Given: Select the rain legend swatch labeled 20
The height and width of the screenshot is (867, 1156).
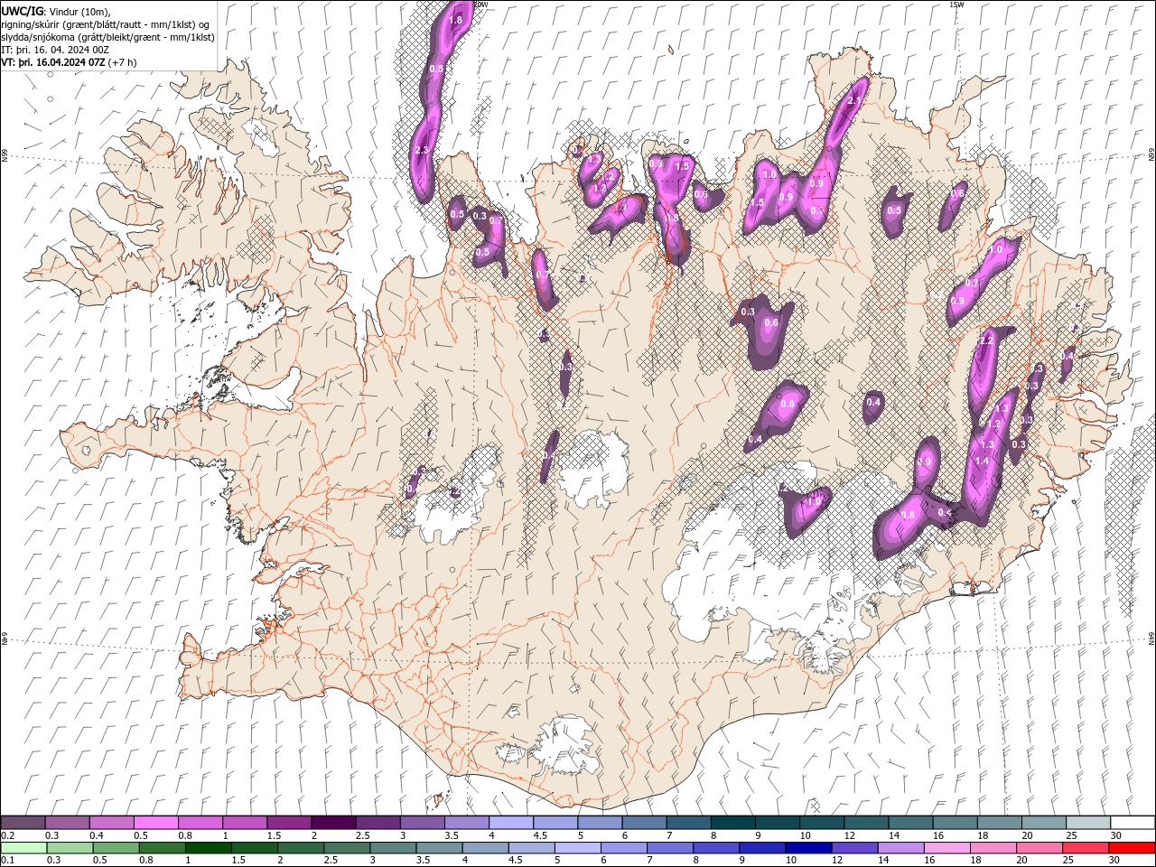Looking at the screenshot, I should (x=1038, y=848).
